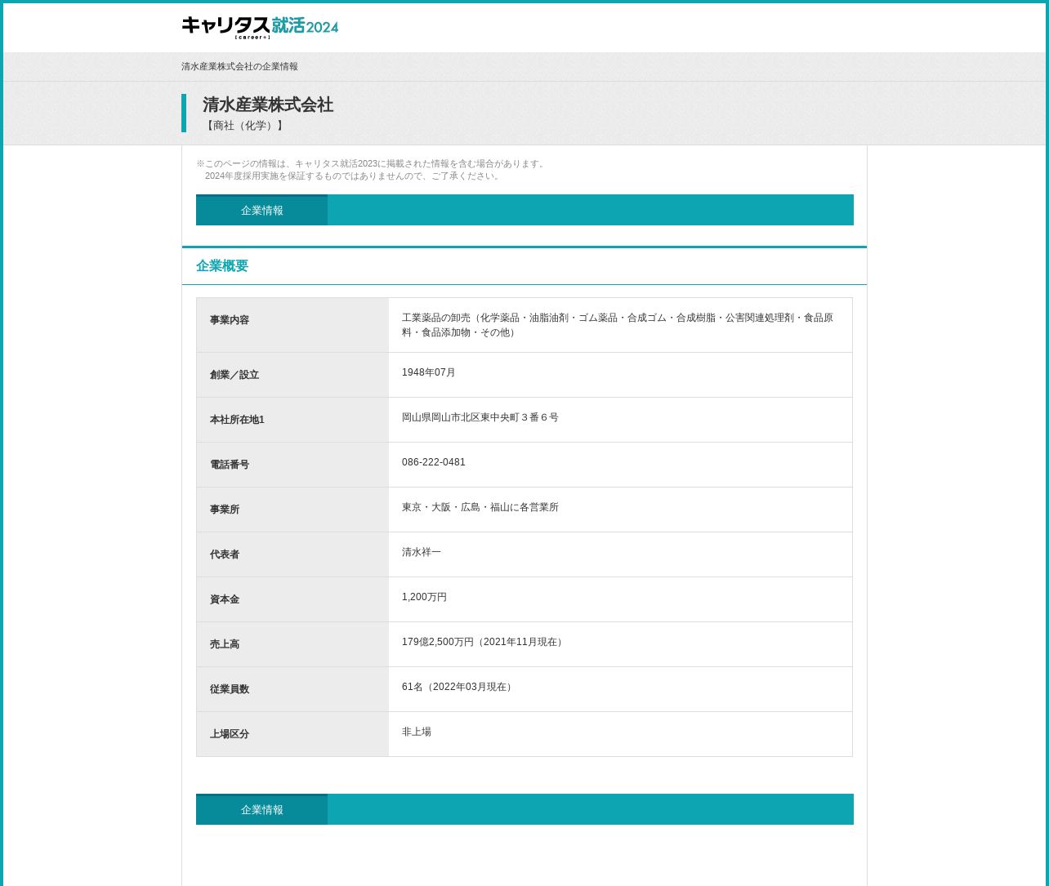The height and width of the screenshot is (886, 1049).
Task: Click the phone number 086-222-0481
Action: tap(434, 462)
